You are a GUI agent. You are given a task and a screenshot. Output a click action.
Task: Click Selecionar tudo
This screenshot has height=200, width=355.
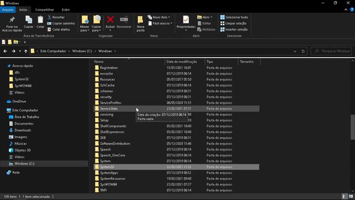234,17
